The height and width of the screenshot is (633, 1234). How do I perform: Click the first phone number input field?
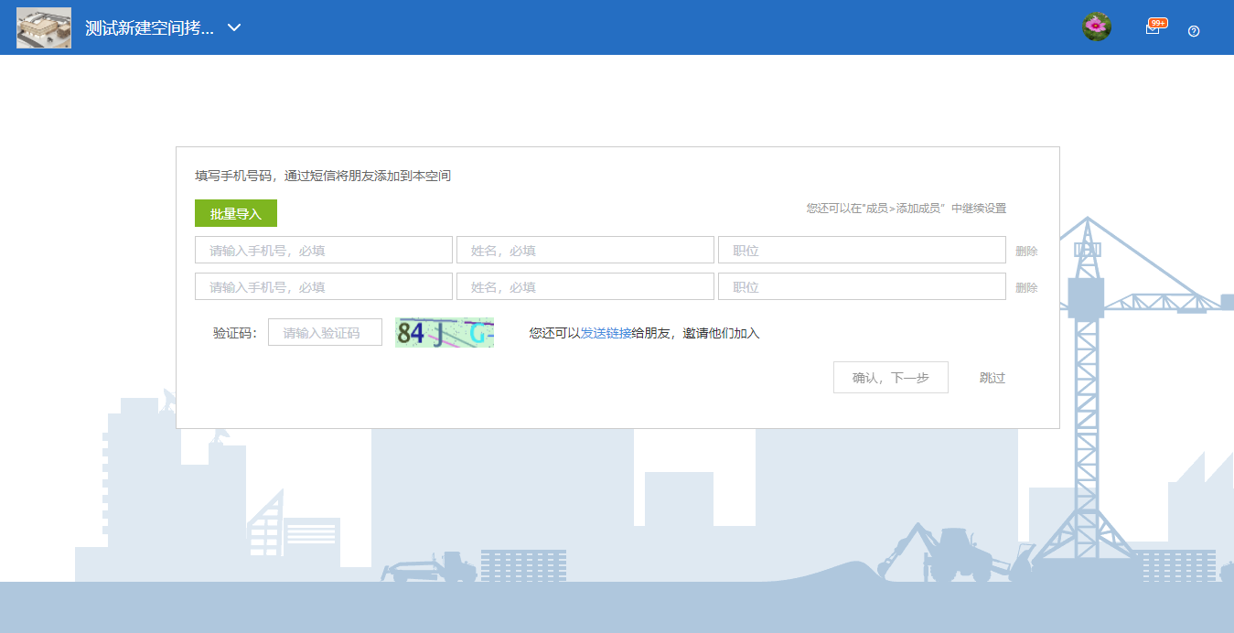323,249
